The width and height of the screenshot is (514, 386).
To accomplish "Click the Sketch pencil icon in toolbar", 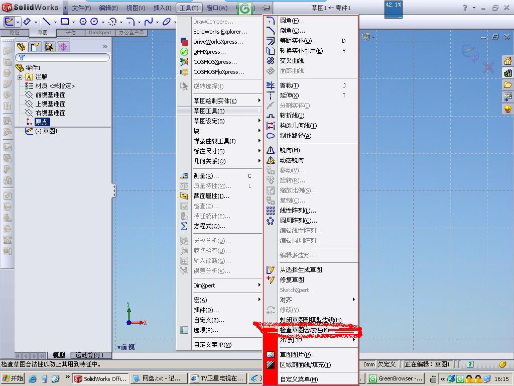I will (9, 22).
